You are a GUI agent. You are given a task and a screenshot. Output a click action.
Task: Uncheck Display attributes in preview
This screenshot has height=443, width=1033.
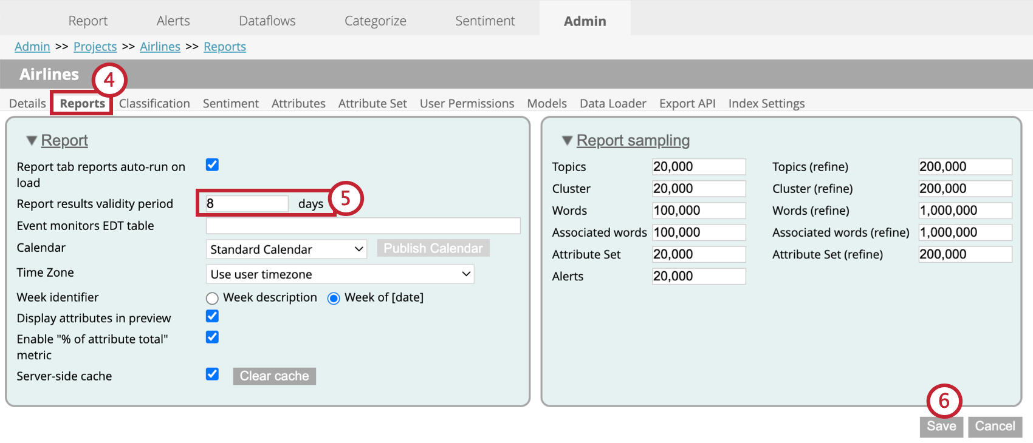pyautogui.click(x=212, y=316)
